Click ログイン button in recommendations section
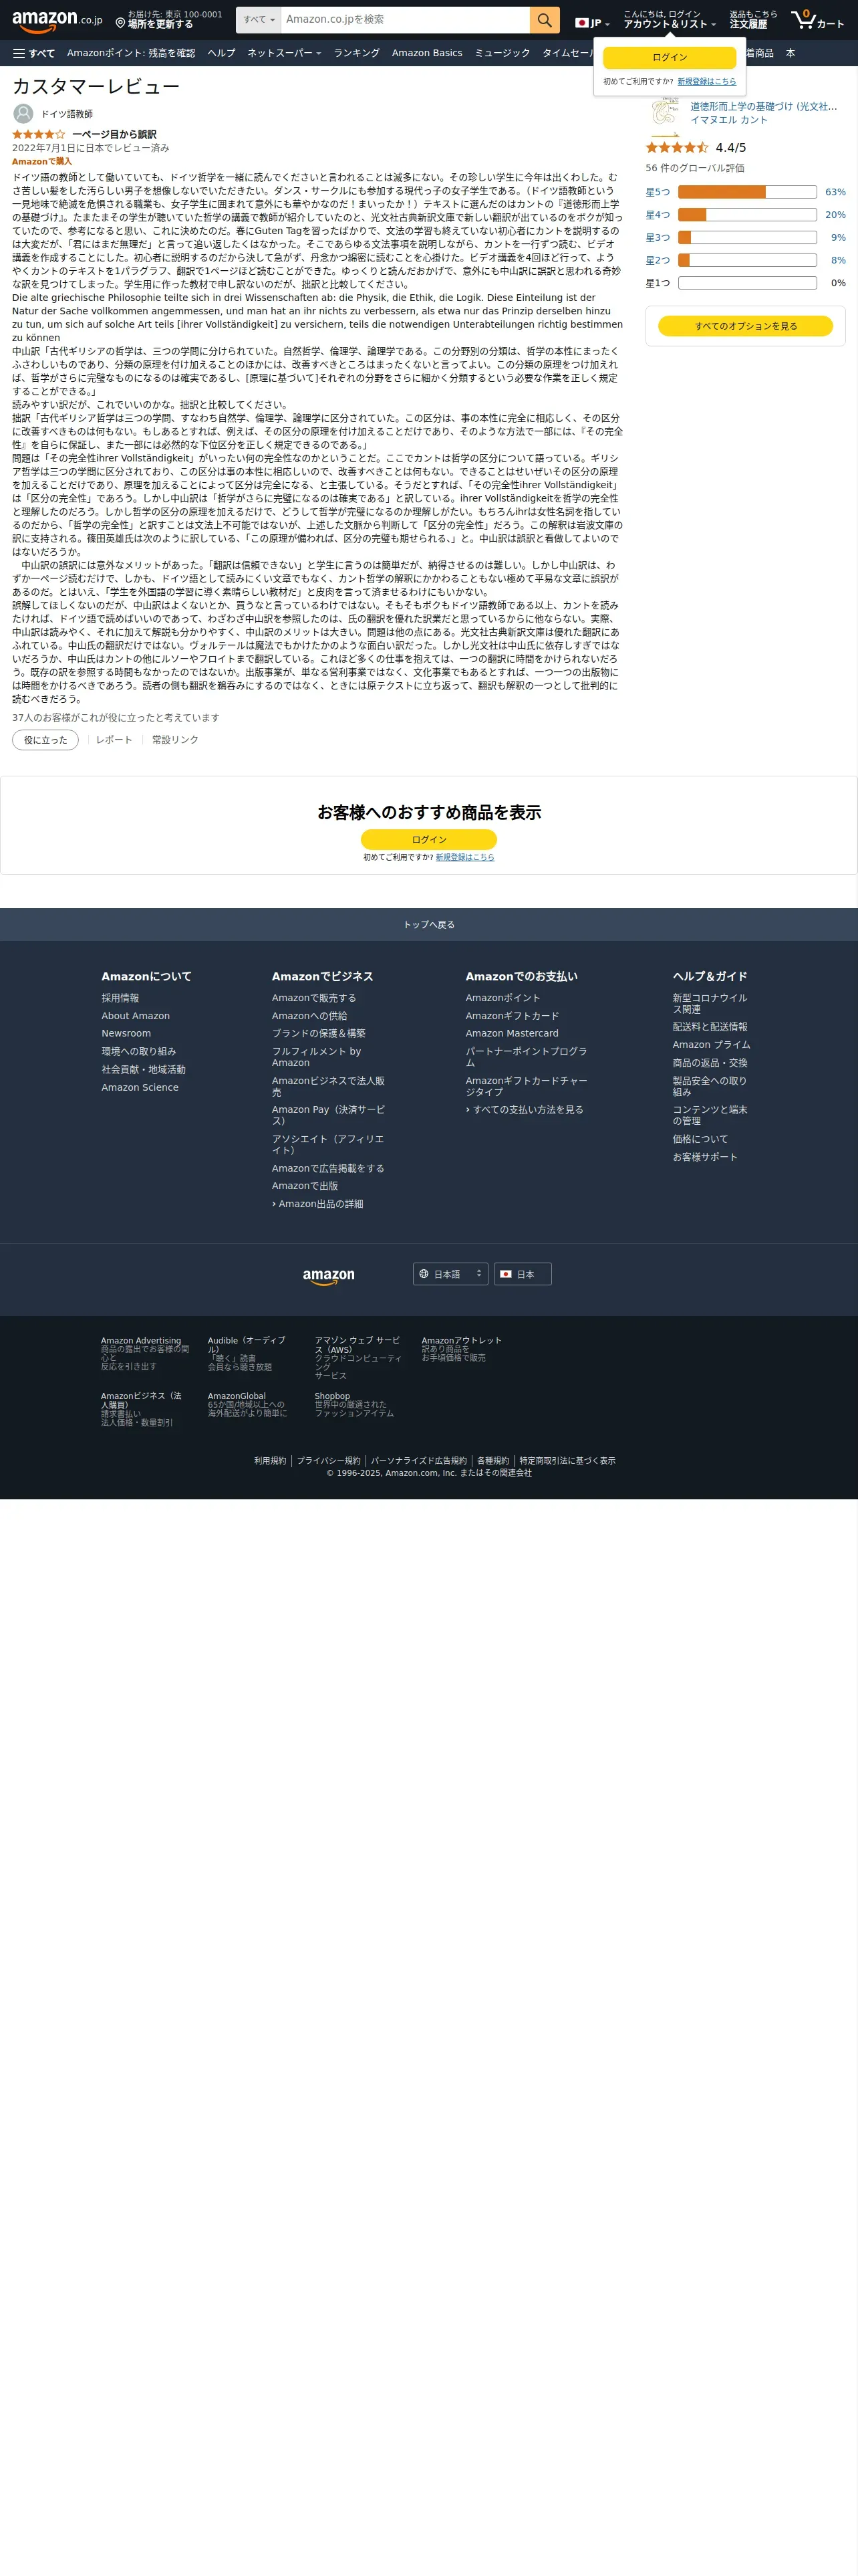The height and width of the screenshot is (2576, 858). [x=428, y=840]
